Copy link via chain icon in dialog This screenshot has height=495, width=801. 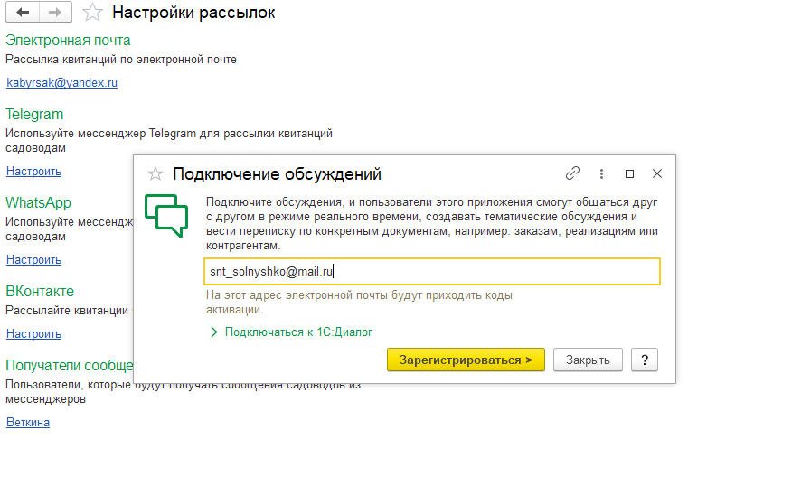(572, 173)
